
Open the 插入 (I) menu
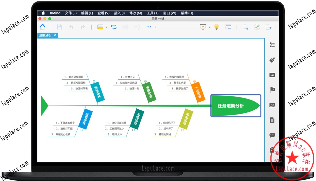click(119, 13)
